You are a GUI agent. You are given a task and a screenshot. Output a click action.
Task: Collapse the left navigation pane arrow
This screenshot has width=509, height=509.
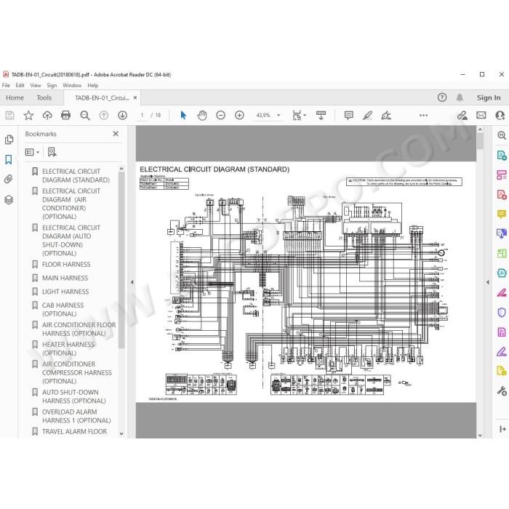[x=132, y=282]
